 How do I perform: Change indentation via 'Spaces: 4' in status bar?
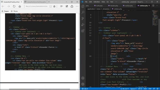pyautogui.click(x=133, y=89)
